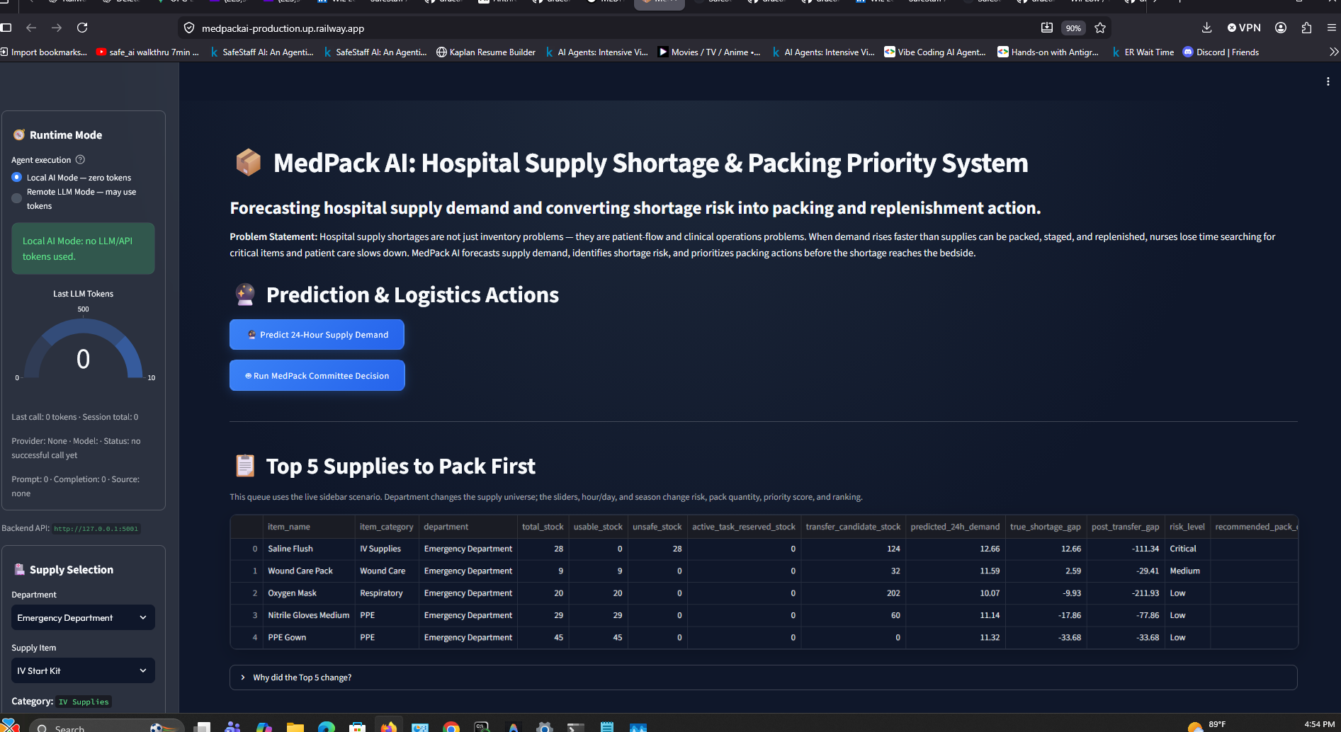The image size is (1341, 732).
Task: Open the Import bookmarks item
Action: point(44,52)
